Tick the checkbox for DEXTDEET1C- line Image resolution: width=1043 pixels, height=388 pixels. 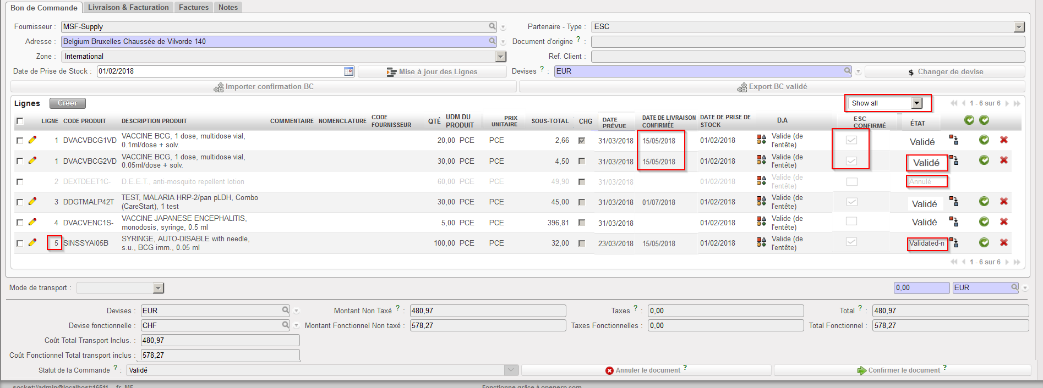(20, 182)
